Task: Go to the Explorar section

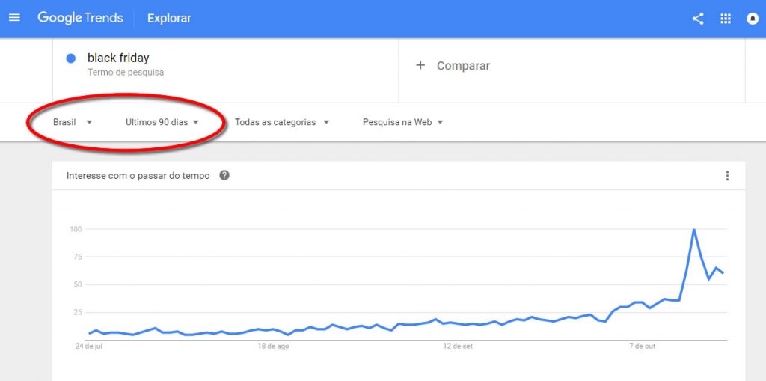Action: (169, 18)
